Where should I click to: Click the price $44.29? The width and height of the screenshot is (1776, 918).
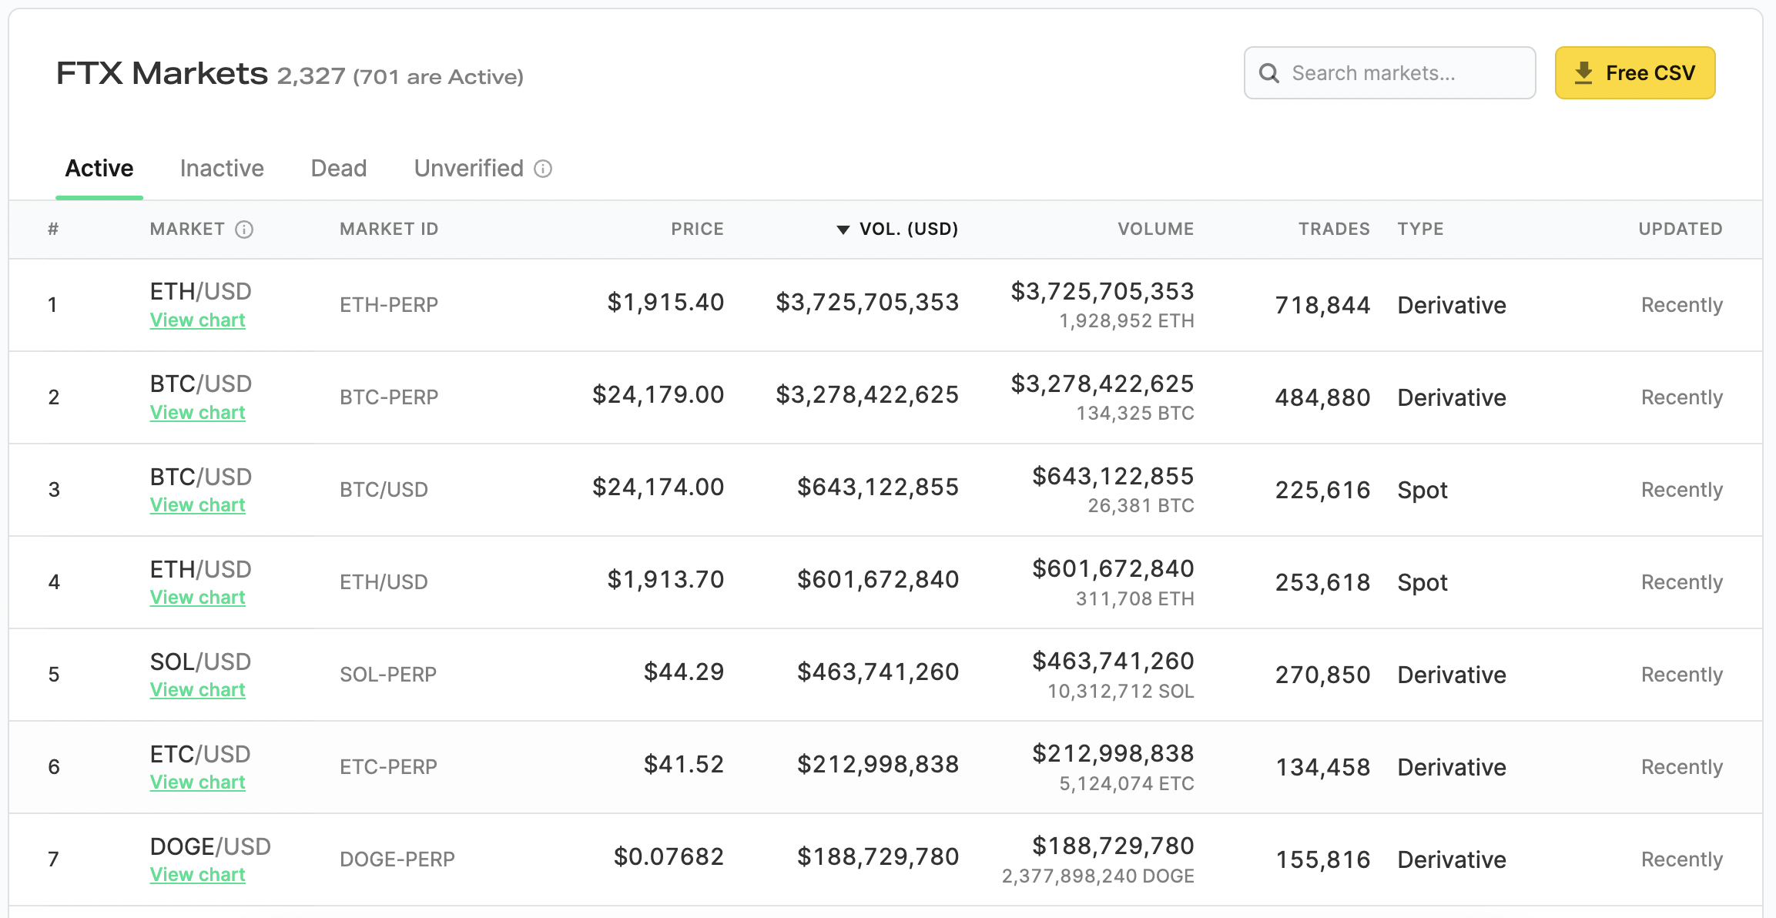pyautogui.click(x=684, y=672)
